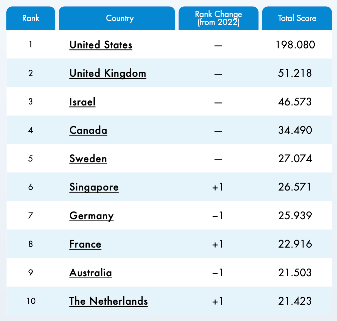The width and height of the screenshot is (337, 321).
Task: Click the rank number 10 cell
Action: (31, 301)
